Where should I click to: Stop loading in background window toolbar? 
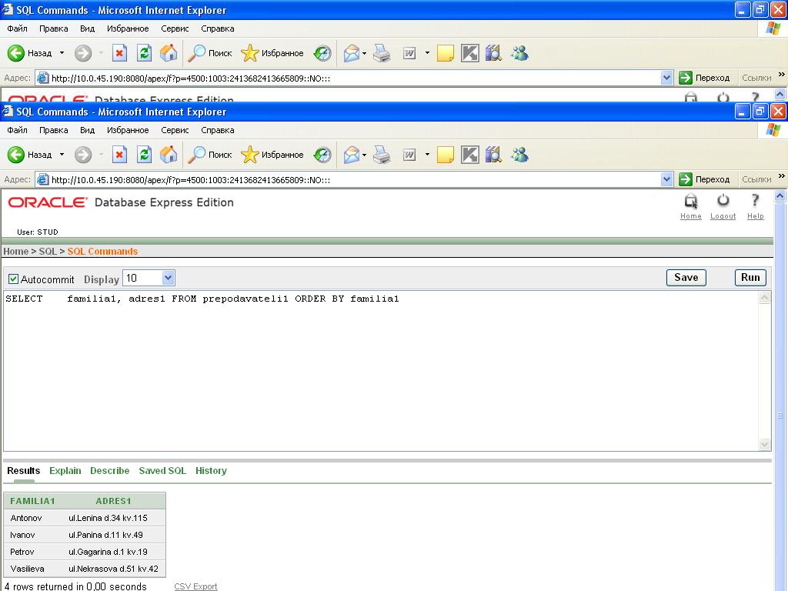click(x=119, y=53)
